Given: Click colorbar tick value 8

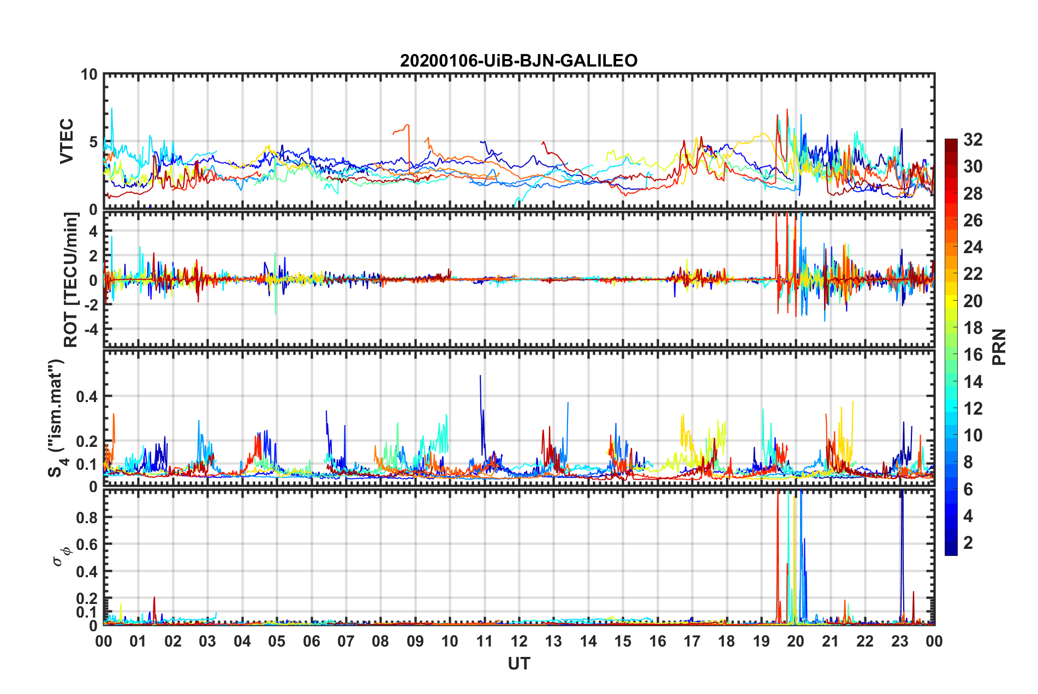Looking at the screenshot, I should tap(968, 462).
